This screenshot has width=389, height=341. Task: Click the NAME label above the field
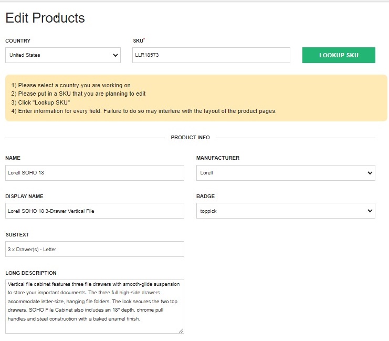13,158
